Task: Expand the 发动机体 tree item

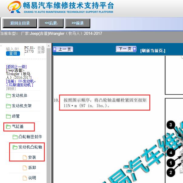Action: click(19, 96)
